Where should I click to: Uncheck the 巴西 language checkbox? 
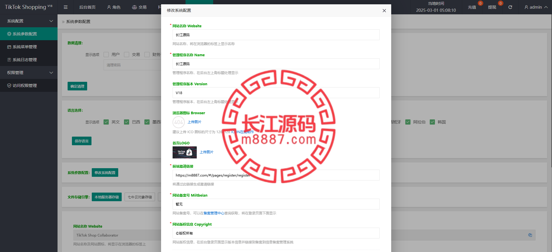coord(127,122)
